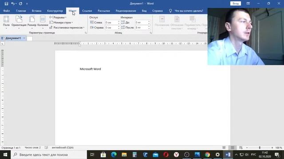Viewport: 284px width, 159px height.
Task: Expand the Разрывы breaks dropdown
Action: click(58, 18)
